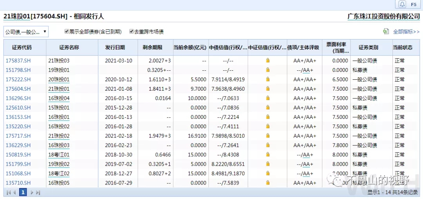Click rating AA+ in 18粤江01 row
Screen dimensions: 423x199
pyautogui.click(x=308, y=155)
